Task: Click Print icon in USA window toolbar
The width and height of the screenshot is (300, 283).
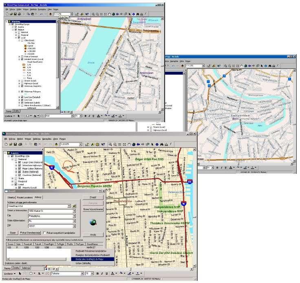Action: click(x=20, y=144)
